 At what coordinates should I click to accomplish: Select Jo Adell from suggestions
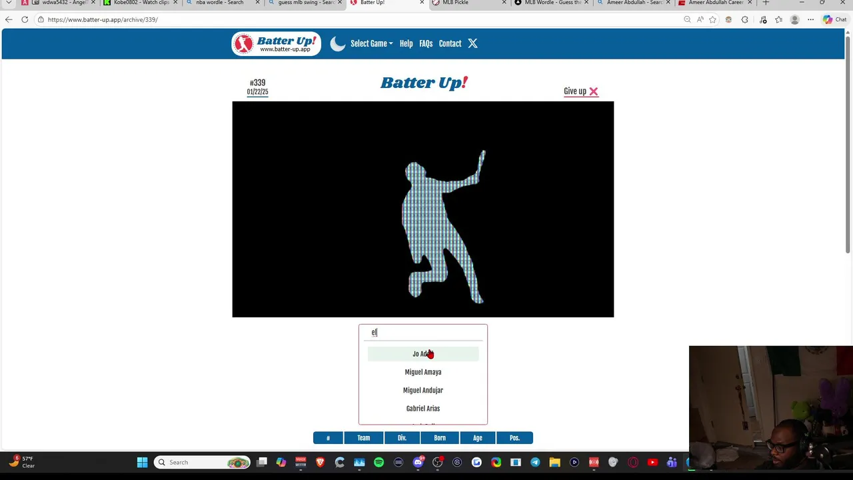click(423, 354)
